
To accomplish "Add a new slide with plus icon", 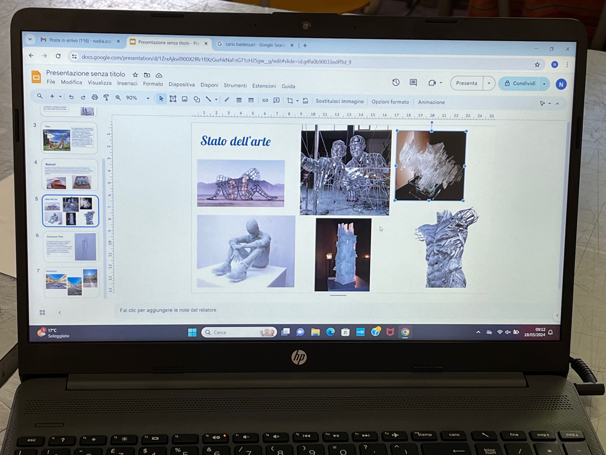I will 52,96.
